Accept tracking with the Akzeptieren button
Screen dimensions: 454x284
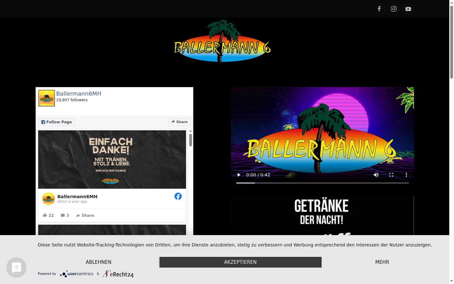click(240, 262)
